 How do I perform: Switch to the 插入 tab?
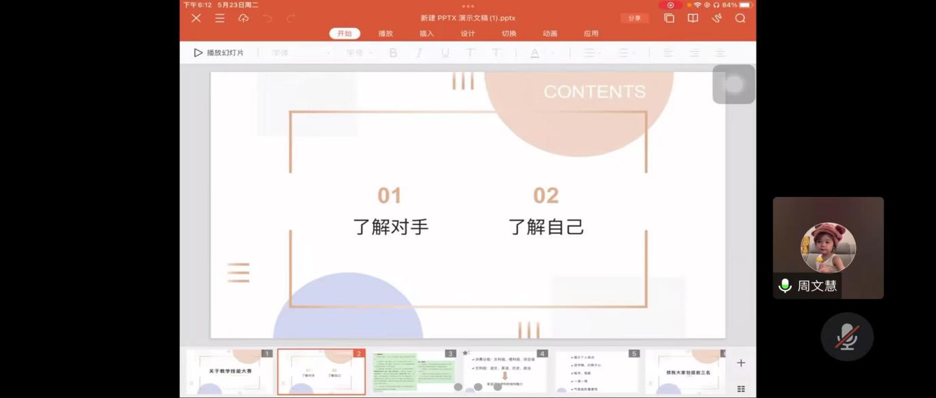click(426, 33)
